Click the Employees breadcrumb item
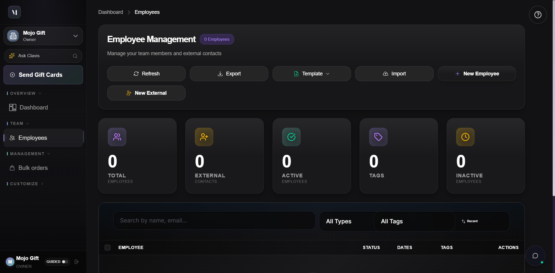This screenshot has height=273, width=555. tap(147, 12)
